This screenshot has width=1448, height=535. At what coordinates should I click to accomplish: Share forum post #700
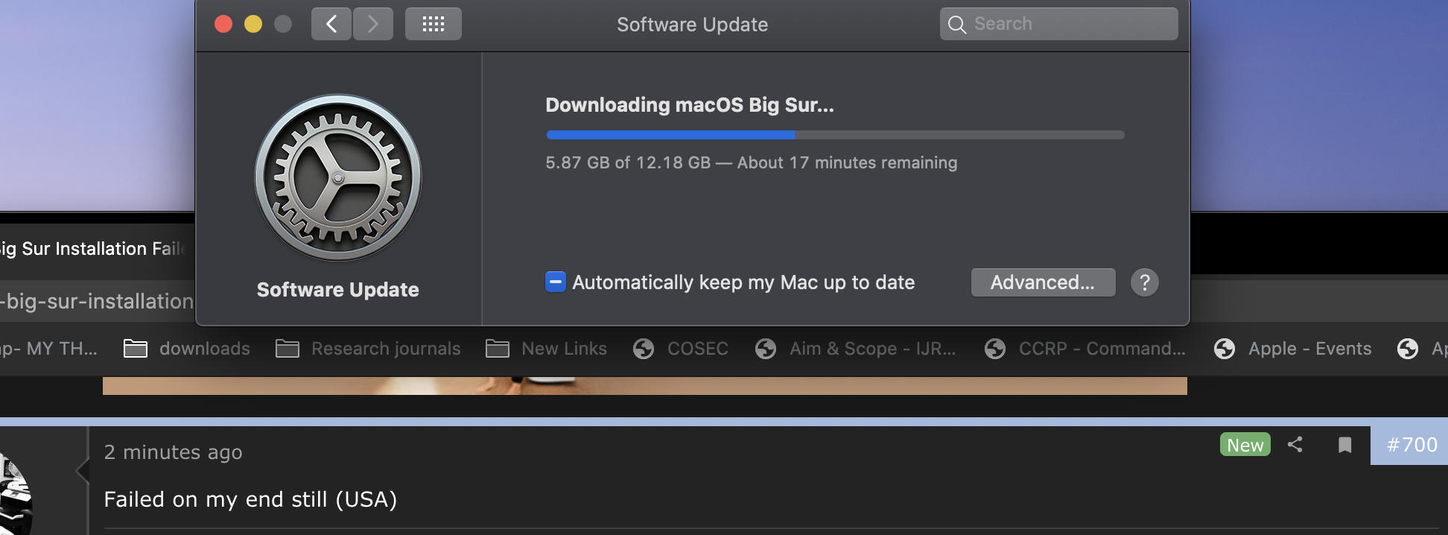point(1295,445)
